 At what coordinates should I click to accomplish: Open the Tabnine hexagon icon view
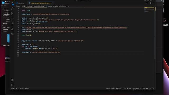click(12, 34)
